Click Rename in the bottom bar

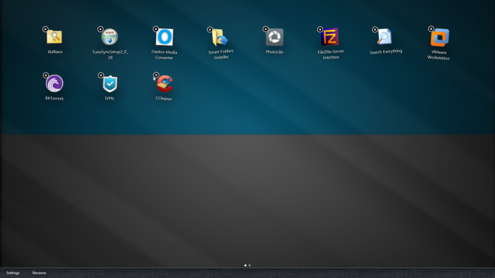click(x=39, y=273)
